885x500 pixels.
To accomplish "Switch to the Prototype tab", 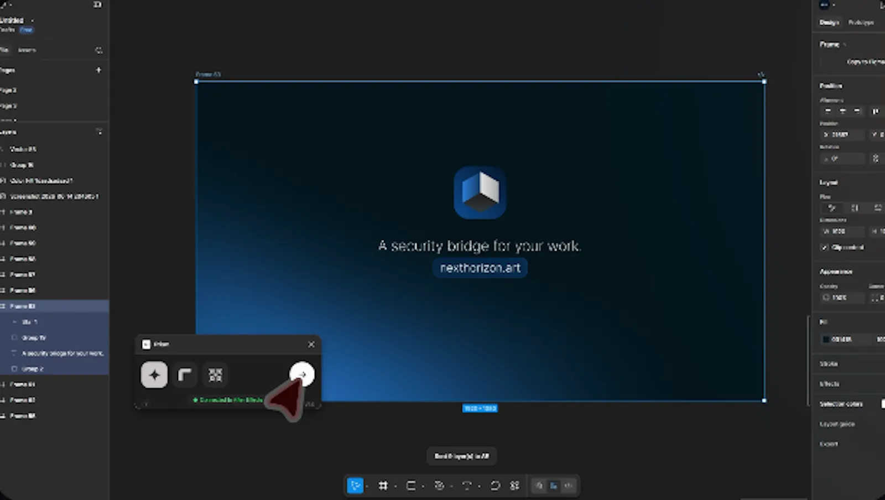I will point(861,23).
